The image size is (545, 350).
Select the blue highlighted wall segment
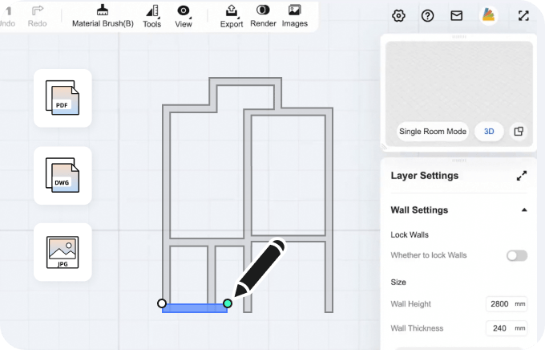point(195,308)
